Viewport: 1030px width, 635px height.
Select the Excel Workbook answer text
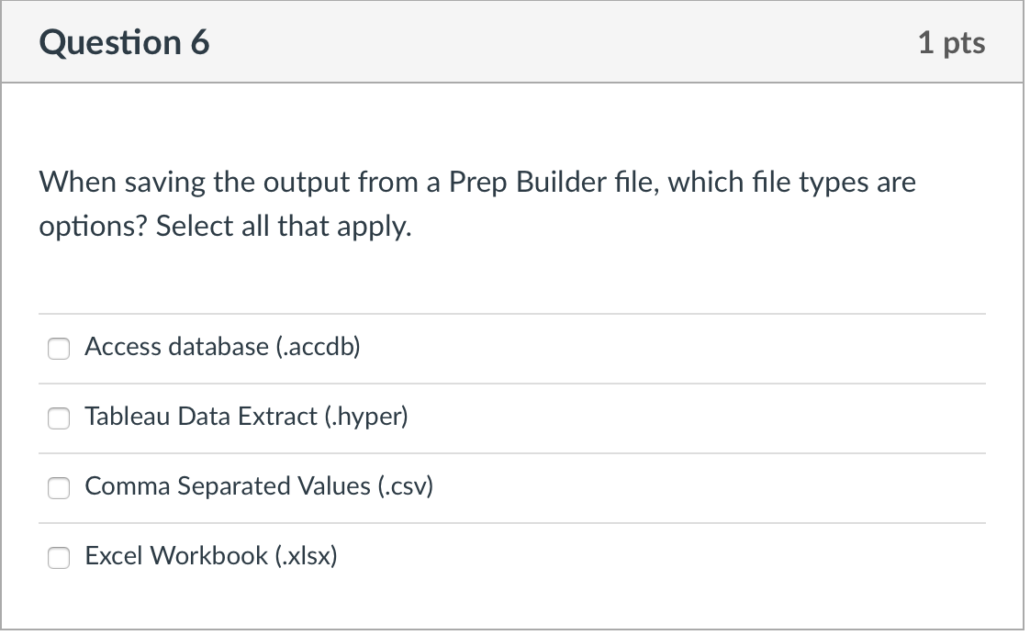211,556
